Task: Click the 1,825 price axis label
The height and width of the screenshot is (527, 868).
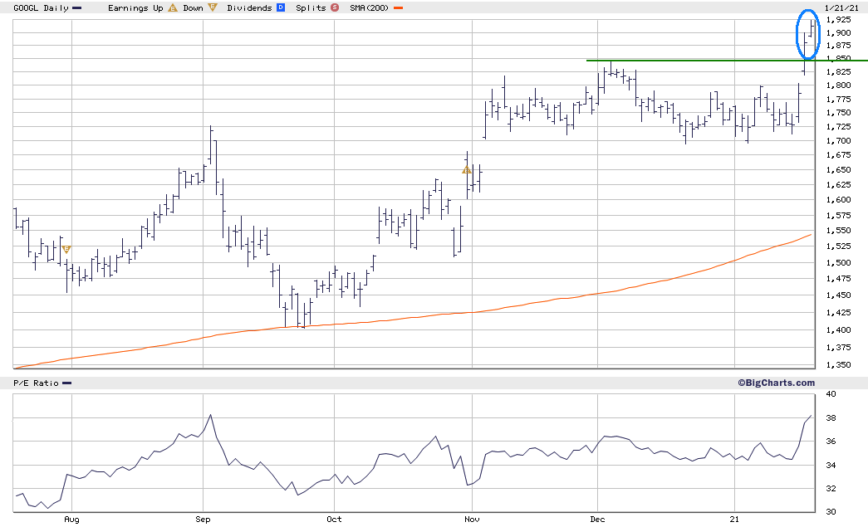Action: [x=839, y=72]
